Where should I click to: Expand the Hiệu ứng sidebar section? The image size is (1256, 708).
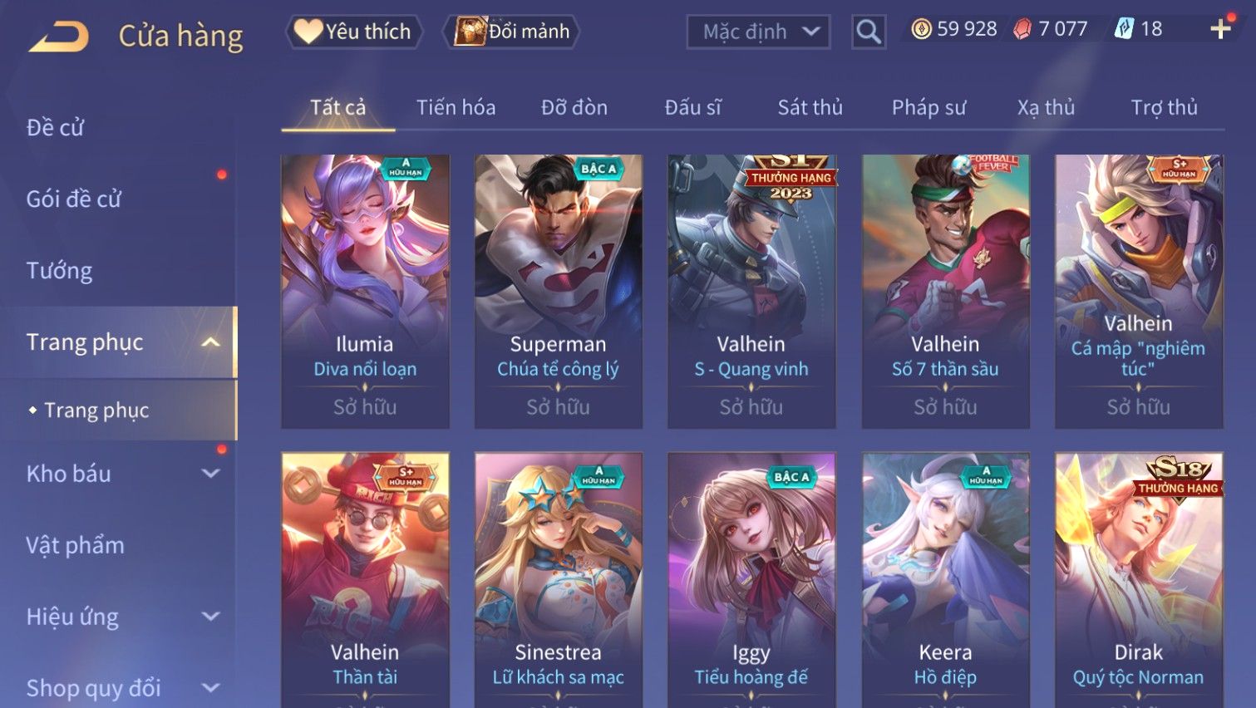[x=211, y=617]
